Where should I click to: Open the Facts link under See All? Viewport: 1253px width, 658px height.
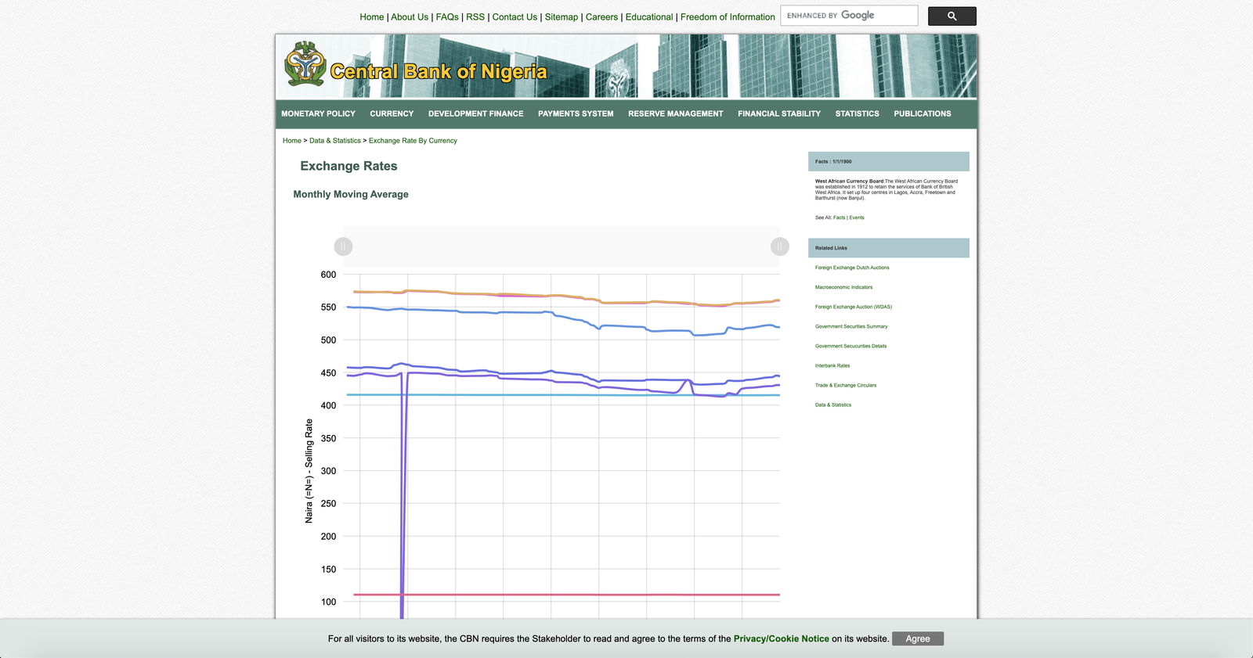pyautogui.click(x=839, y=218)
